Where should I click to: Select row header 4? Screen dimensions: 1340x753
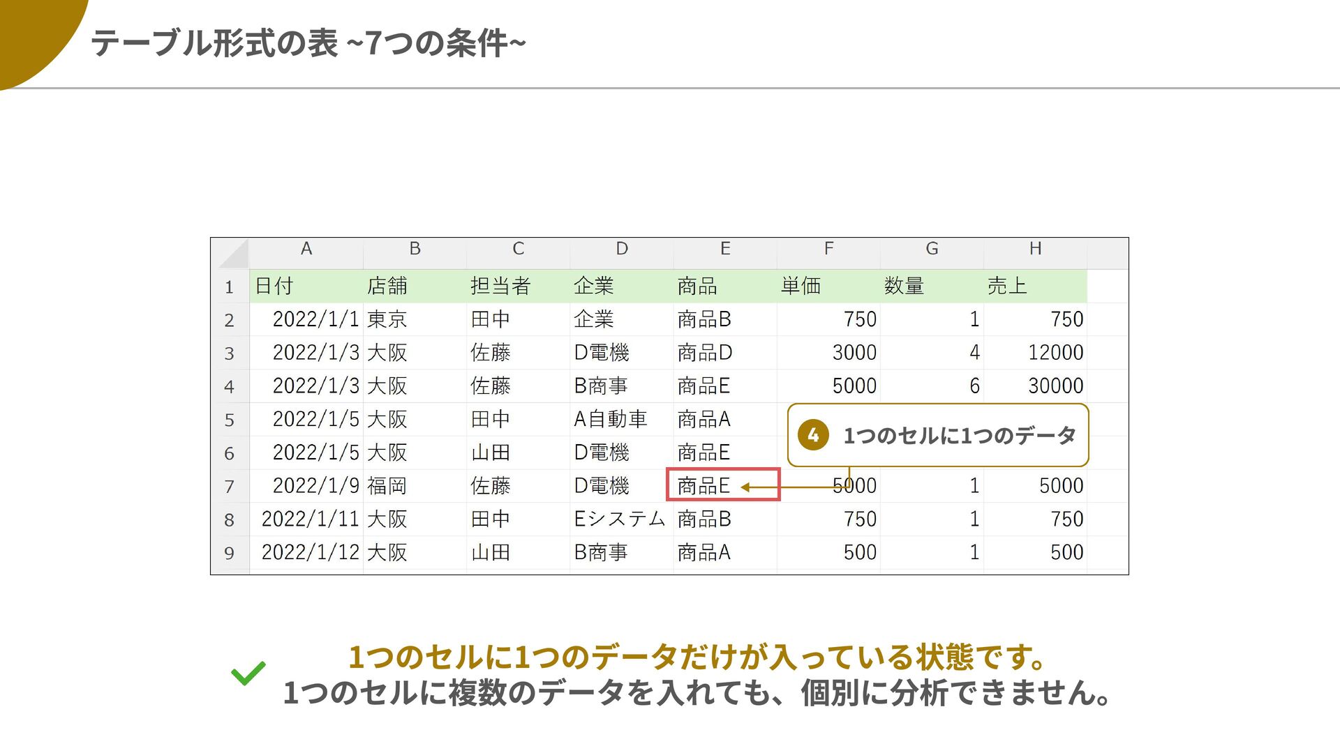pyautogui.click(x=230, y=386)
